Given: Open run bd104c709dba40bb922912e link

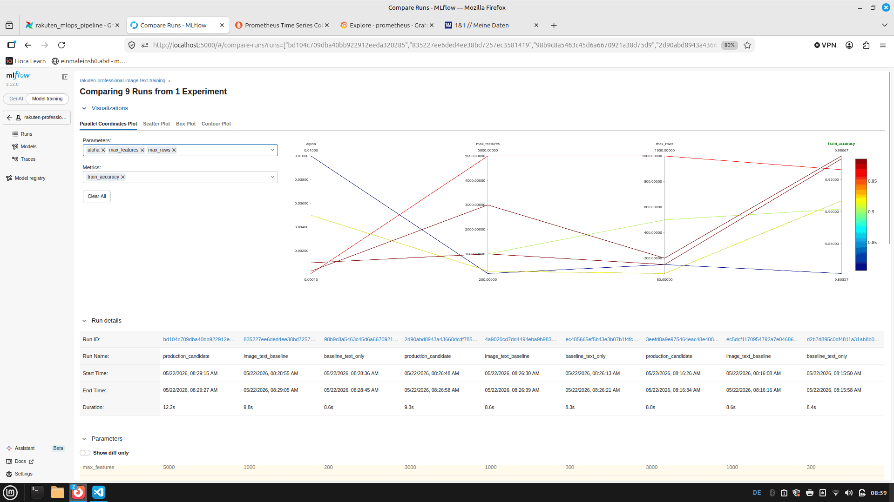Looking at the screenshot, I should pyautogui.click(x=199, y=339).
